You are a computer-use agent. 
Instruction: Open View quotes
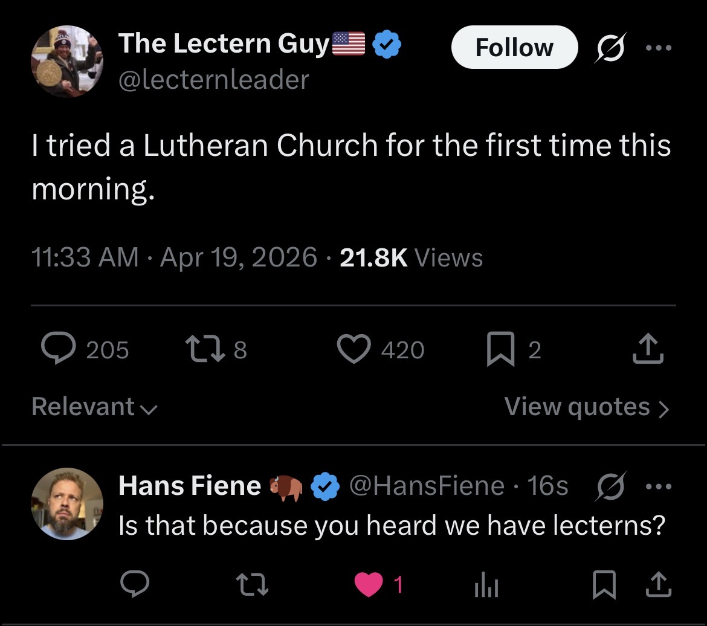[x=586, y=407]
